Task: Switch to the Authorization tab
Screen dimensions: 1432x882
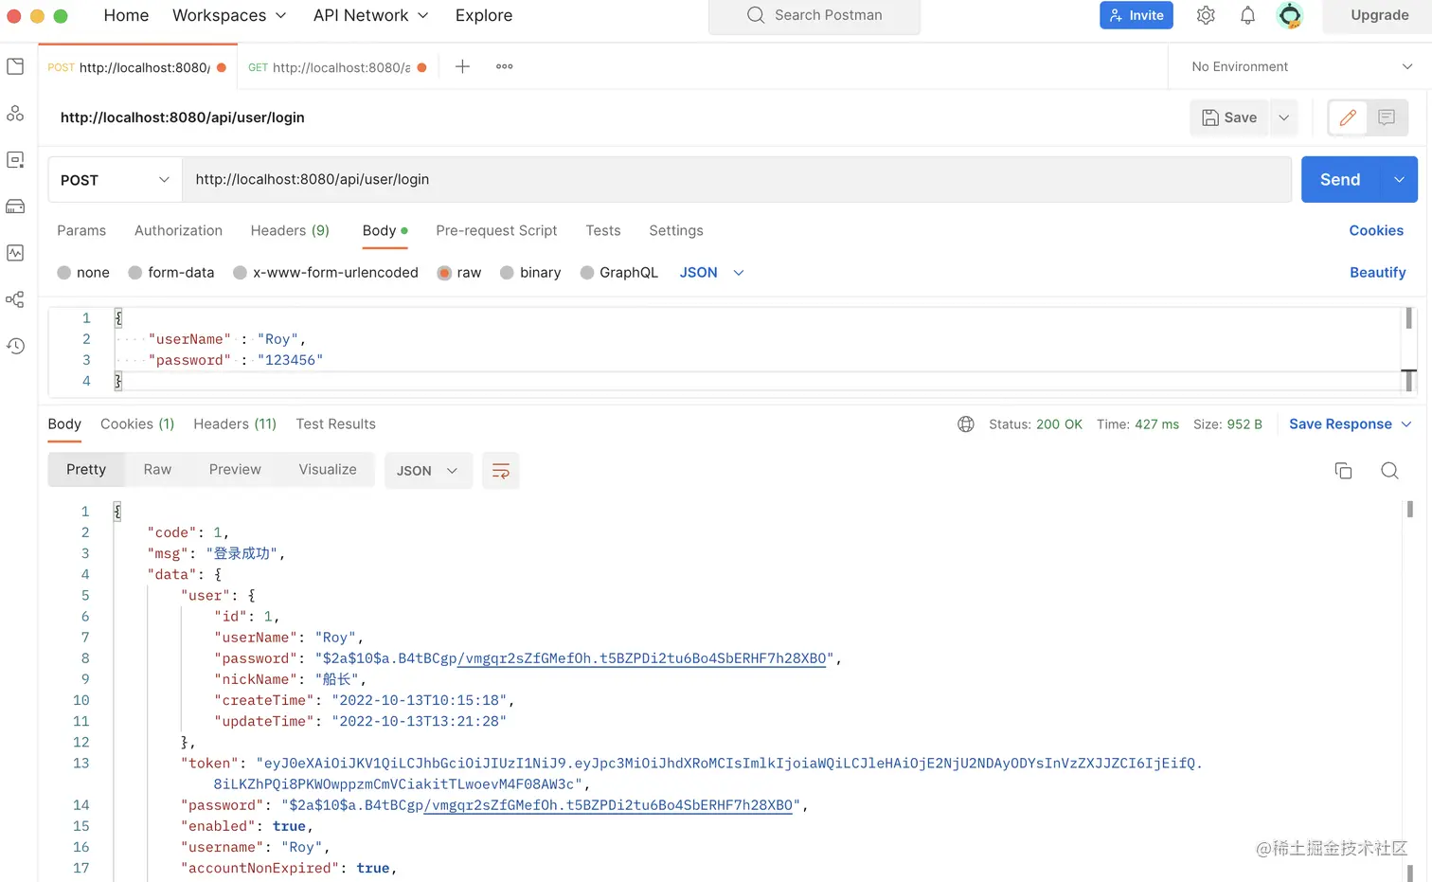Action: (178, 230)
